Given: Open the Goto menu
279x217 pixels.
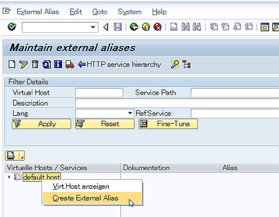Looking at the screenshot, I should 100,12.
